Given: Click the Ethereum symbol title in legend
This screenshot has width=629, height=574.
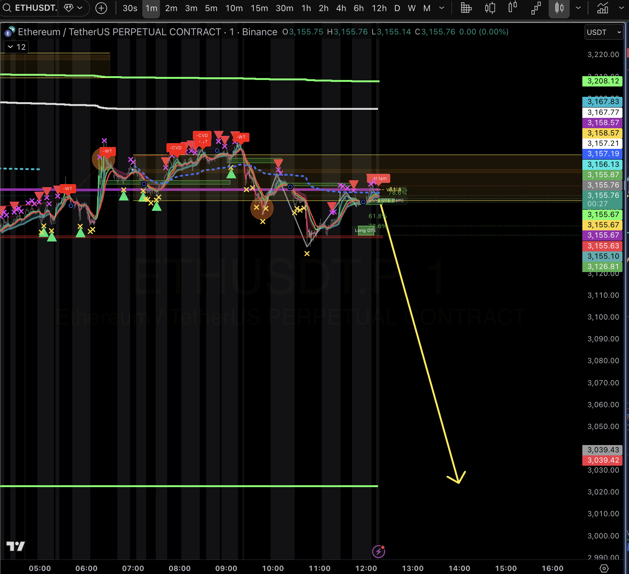Looking at the screenshot, I should tap(147, 32).
